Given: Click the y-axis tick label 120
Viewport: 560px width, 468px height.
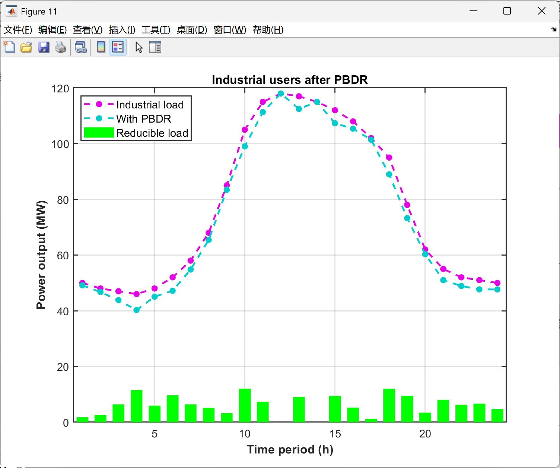Looking at the screenshot, I should point(60,89).
